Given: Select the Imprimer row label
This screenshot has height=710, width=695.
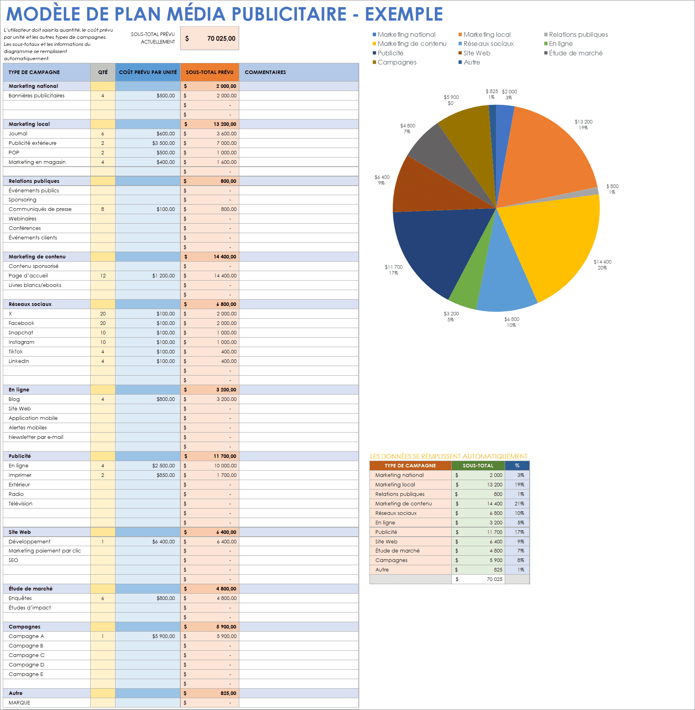Looking at the screenshot, I should (x=47, y=475).
